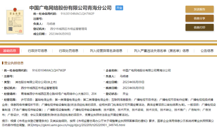
Task: Open the gkml.samr.gov.cn notice URL
Action: click(79, 125)
